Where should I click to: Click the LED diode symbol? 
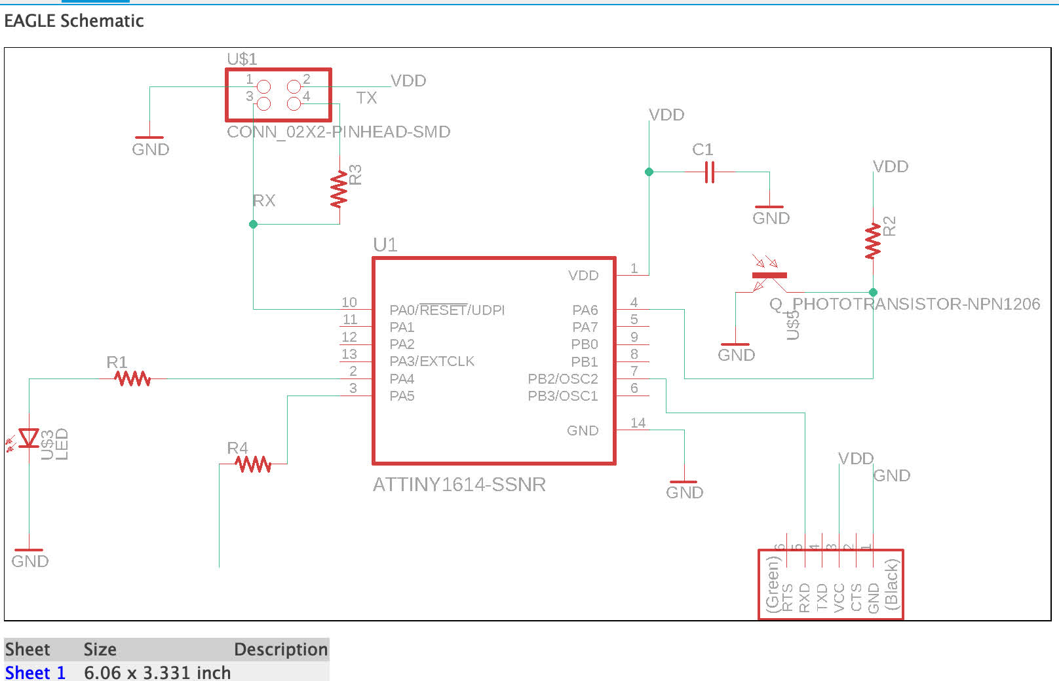(28, 439)
